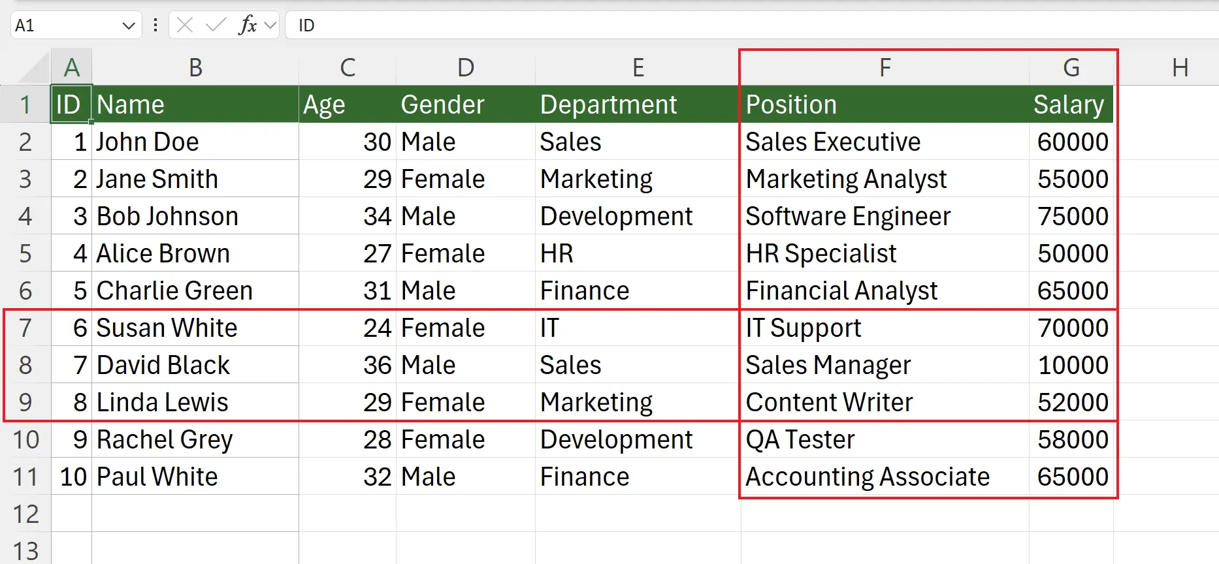The width and height of the screenshot is (1219, 564).
Task: Click the Enter checkmark icon in formula bar
Action: pyautogui.click(x=215, y=25)
